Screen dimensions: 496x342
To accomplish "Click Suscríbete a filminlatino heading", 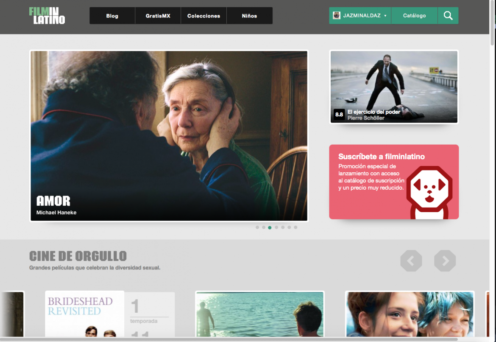I will point(382,157).
